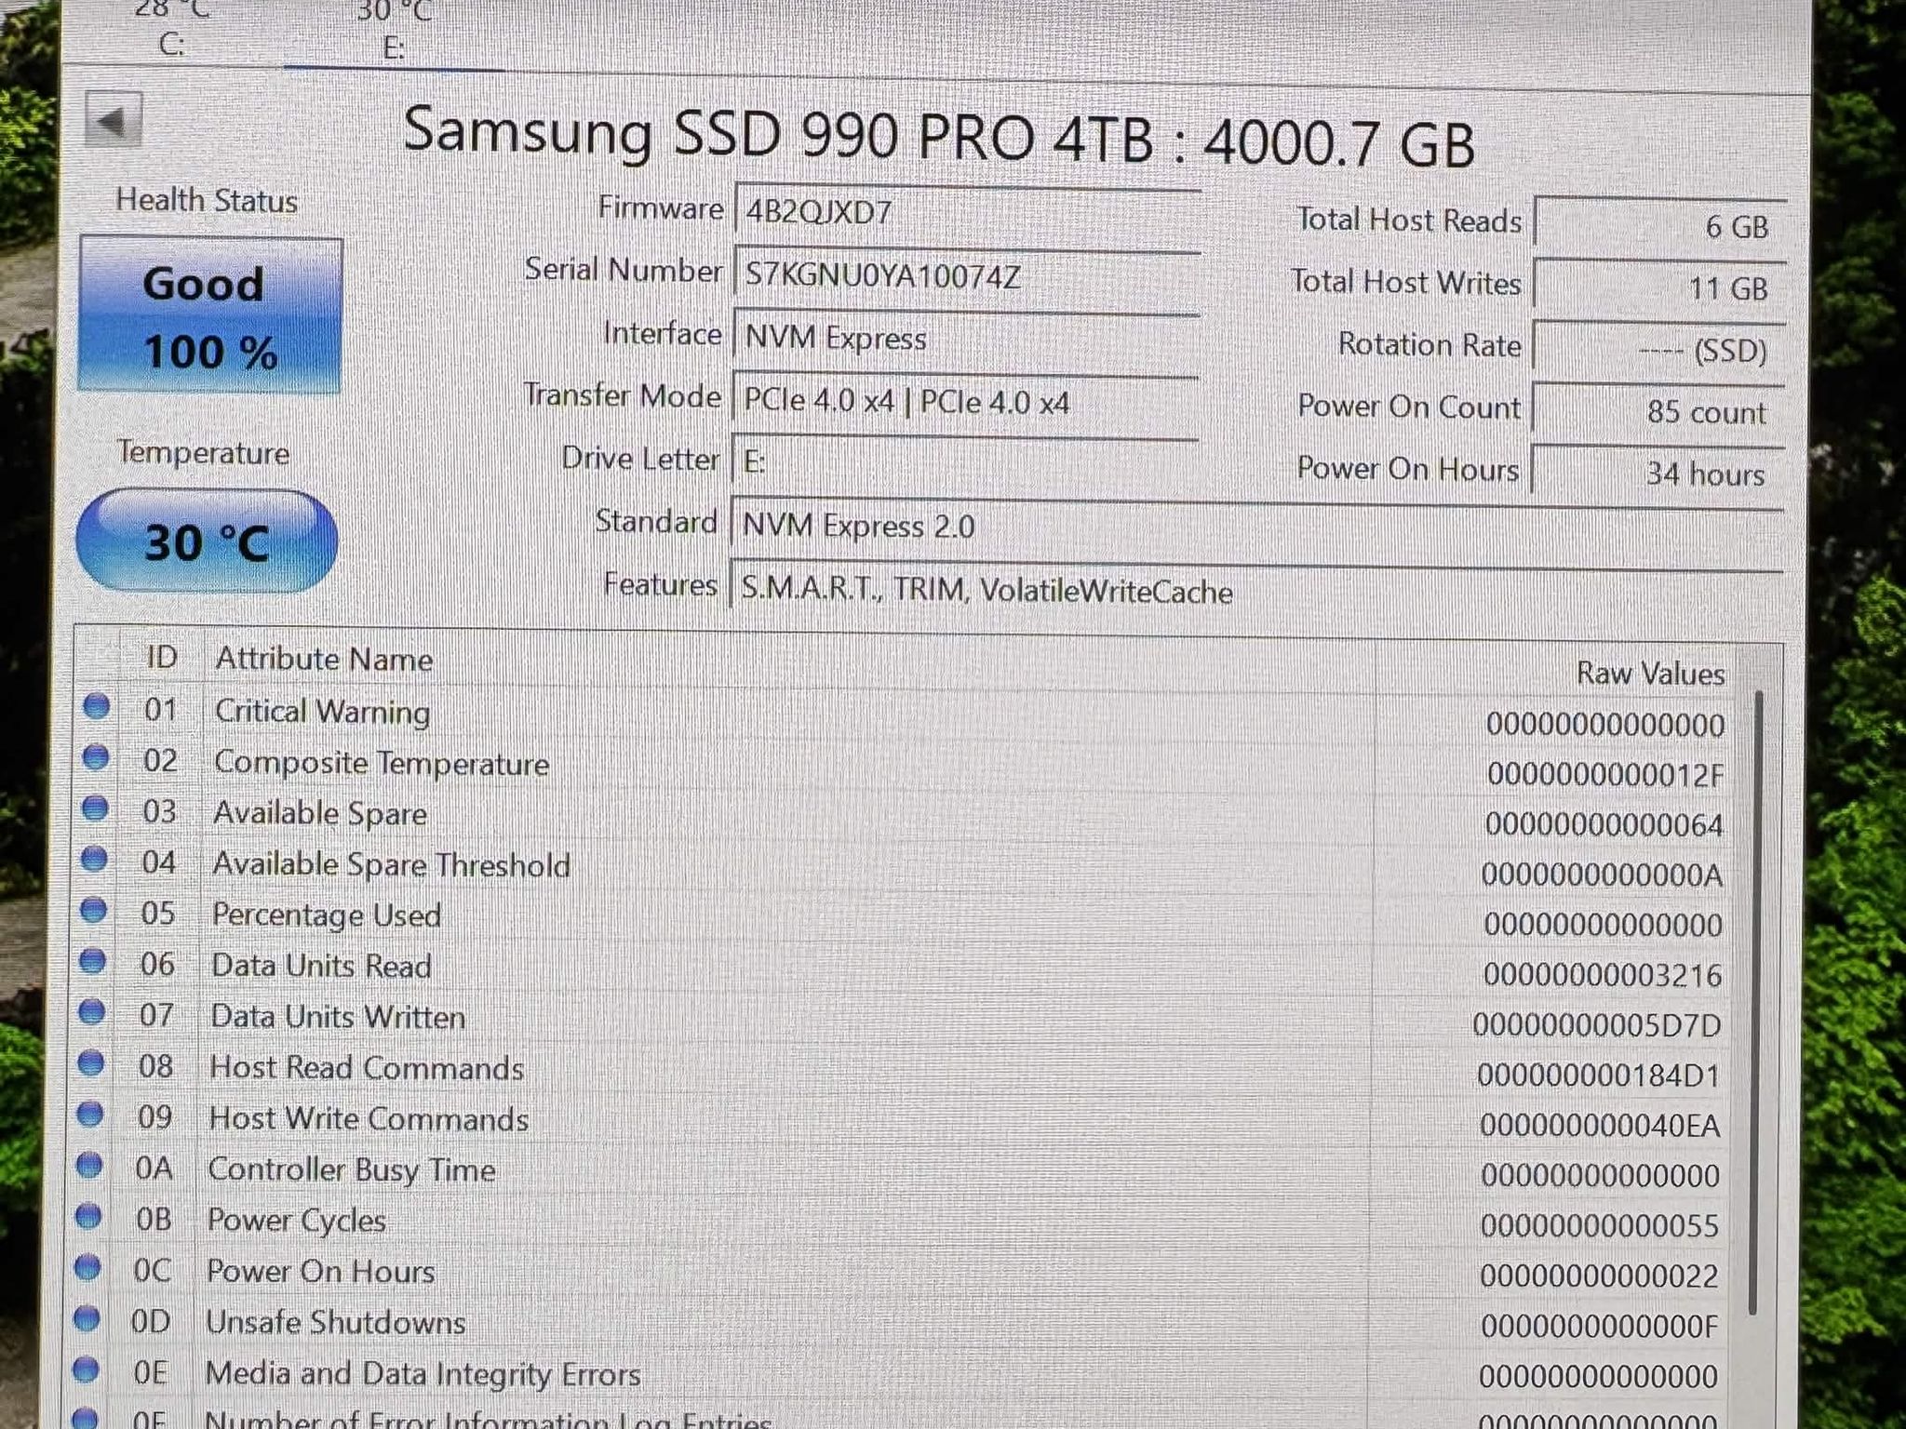
Task: Click the Total Host Writes value 11 GB
Action: (x=1659, y=287)
